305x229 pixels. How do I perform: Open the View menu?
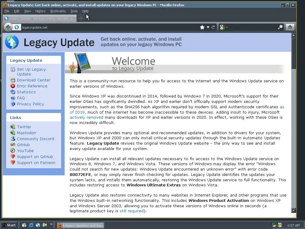pos(27,11)
